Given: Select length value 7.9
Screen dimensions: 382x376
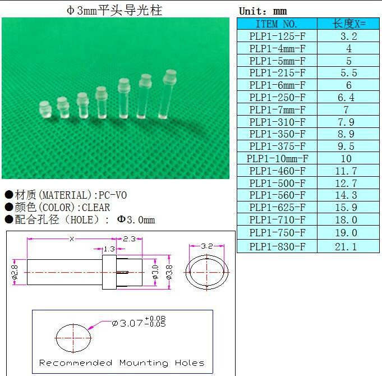Looking at the screenshot, I should click(346, 122).
